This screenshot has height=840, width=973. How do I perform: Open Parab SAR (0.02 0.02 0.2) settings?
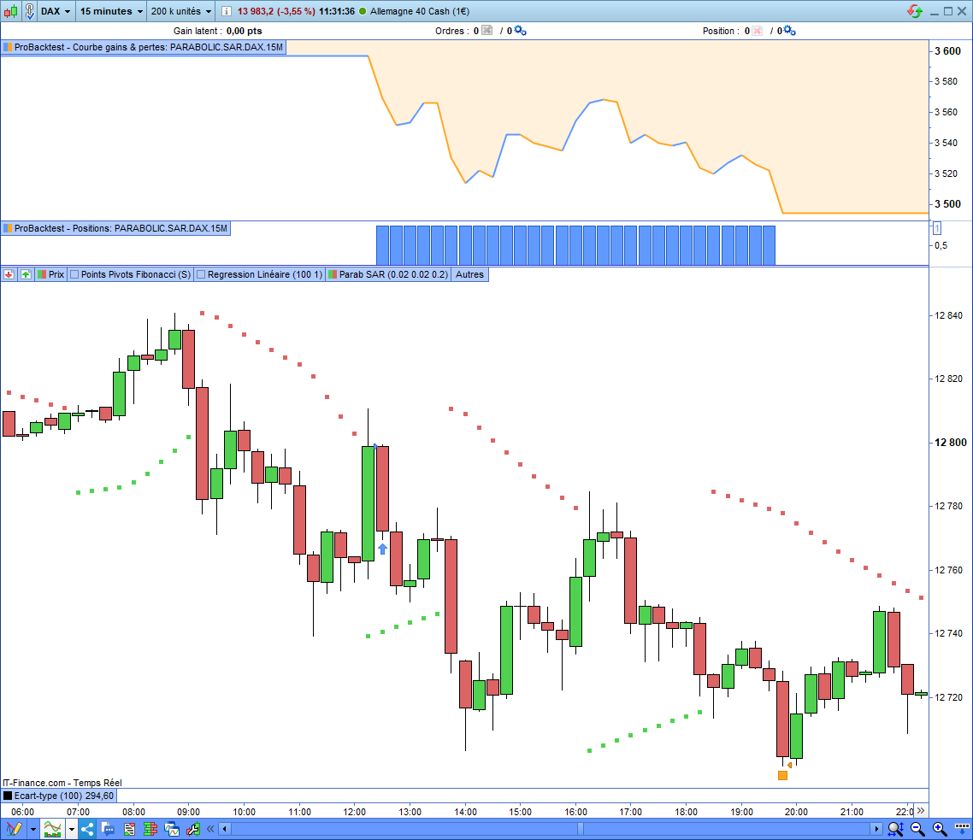388,274
